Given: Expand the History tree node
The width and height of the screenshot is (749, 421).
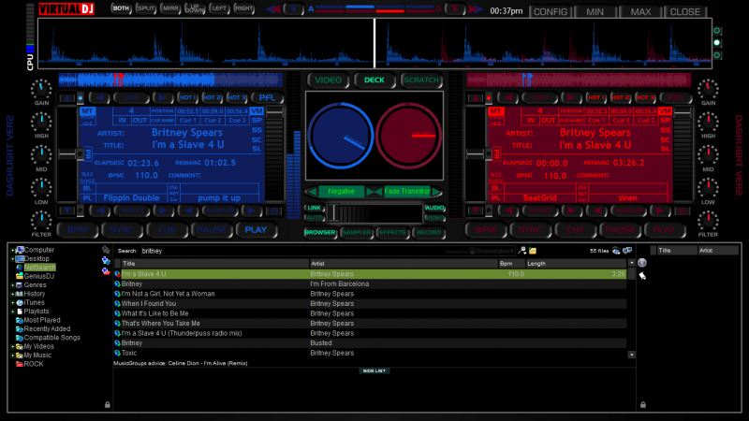Looking at the screenshot, I should (12, 294).
